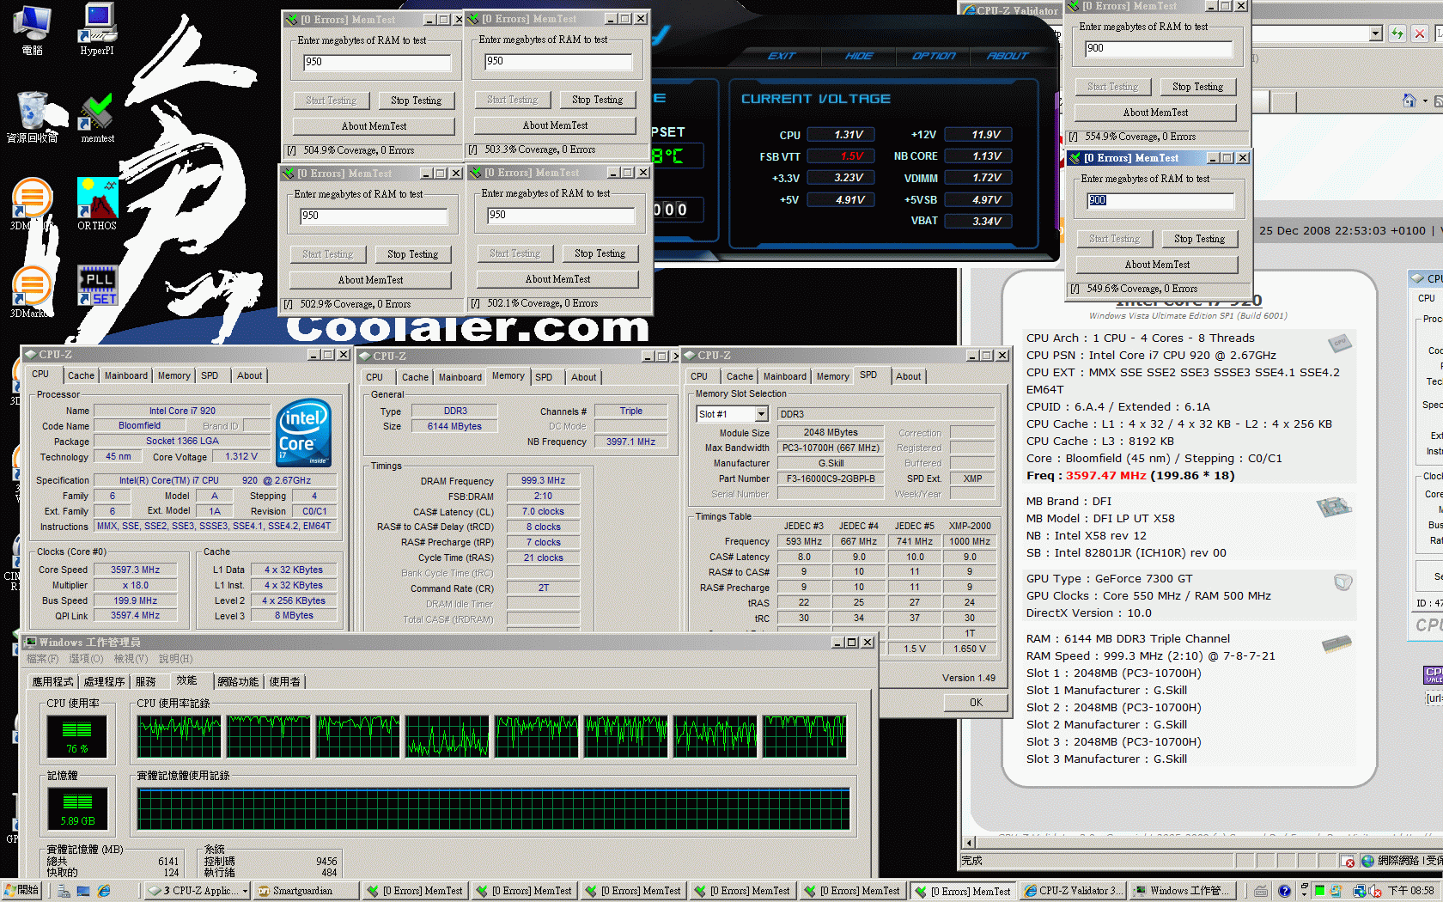This screenshot has height=902, width=1443.
Task: Open dropdown arrow next to home icon
Action: coord(1425,101)
